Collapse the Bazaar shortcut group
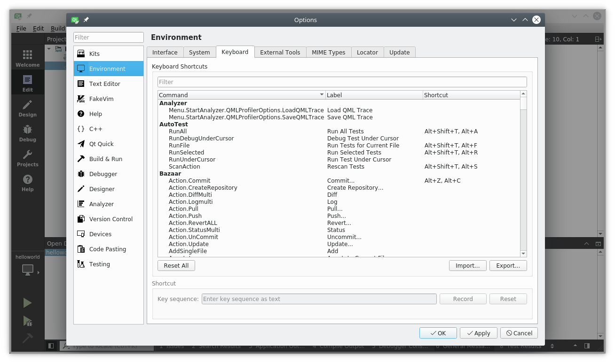Screen dimensions: 615x363 click(x=170, y=174)
